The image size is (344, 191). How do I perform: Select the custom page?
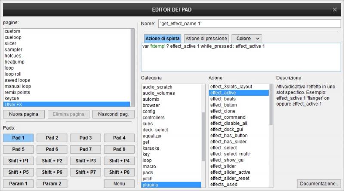coord(67,31)
